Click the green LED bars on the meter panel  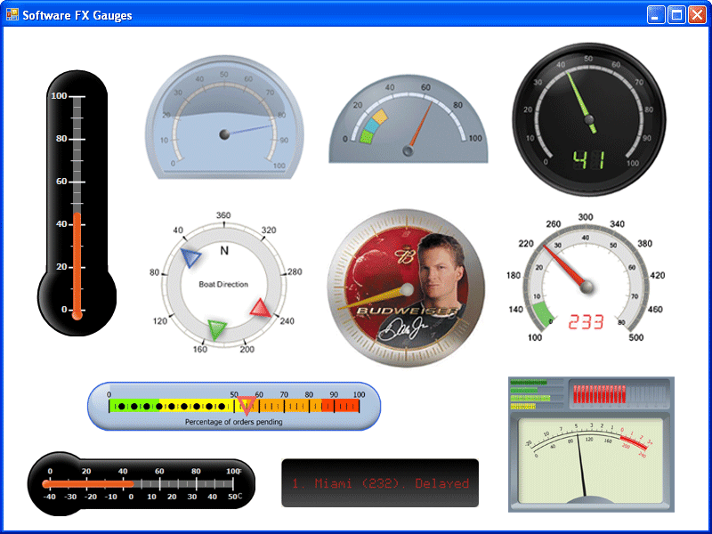(x=527, y=389)
